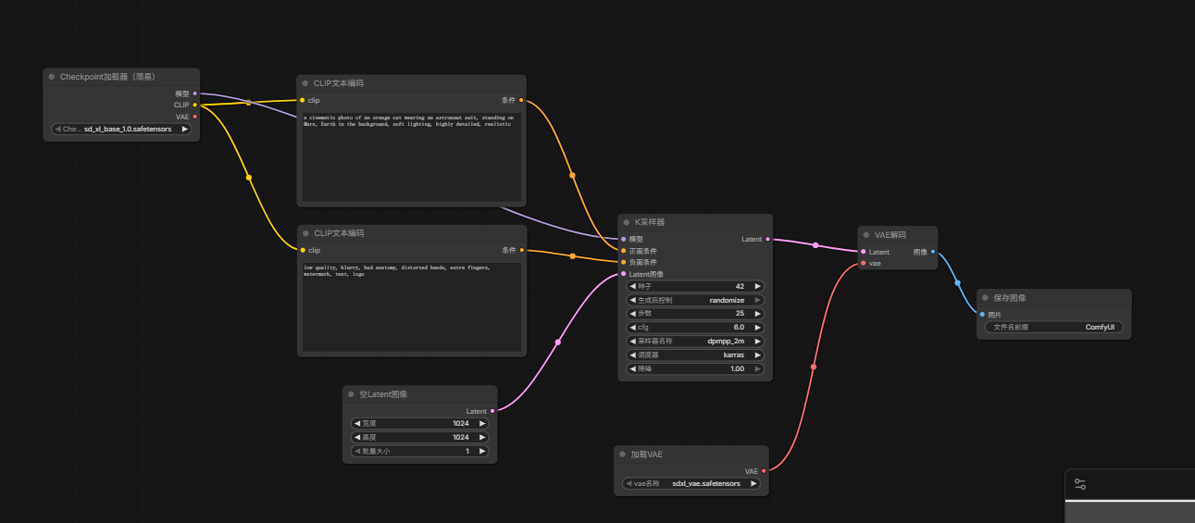The width and height of the screenshot is (1195, 523).
Task: Increase 宽度 value using the right arrow
Action: tap(482, 423)
